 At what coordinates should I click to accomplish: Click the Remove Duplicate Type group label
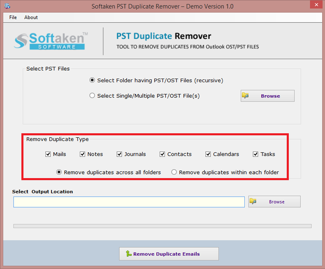pyautogui.click(x=58, y=139)
